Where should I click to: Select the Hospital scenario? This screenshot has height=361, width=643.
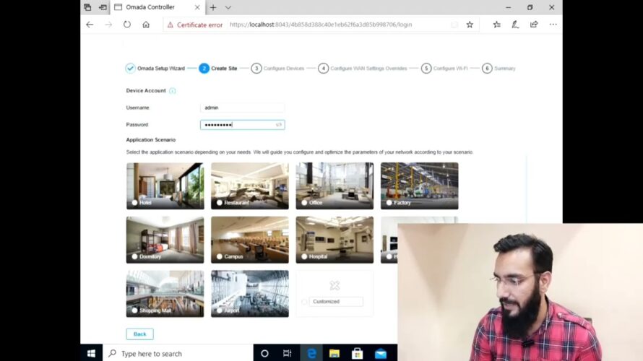coord(335,240)
